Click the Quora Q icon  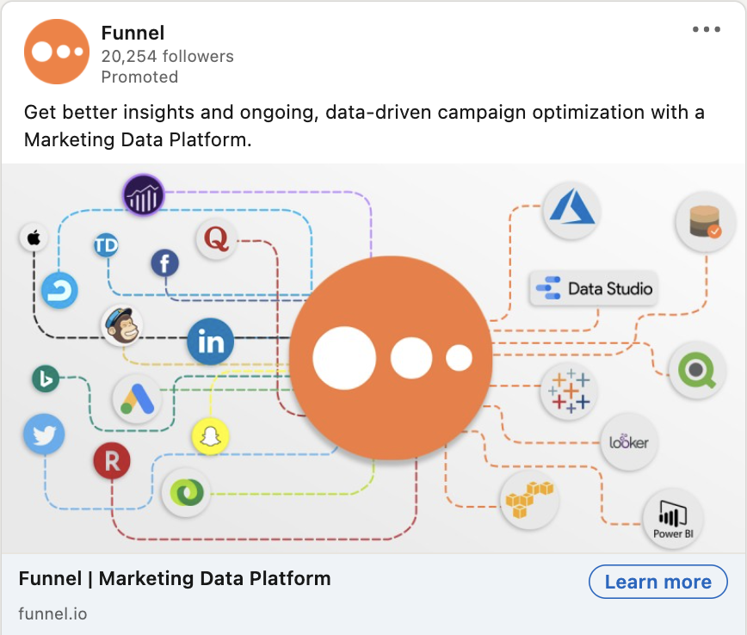click(216, 239)
